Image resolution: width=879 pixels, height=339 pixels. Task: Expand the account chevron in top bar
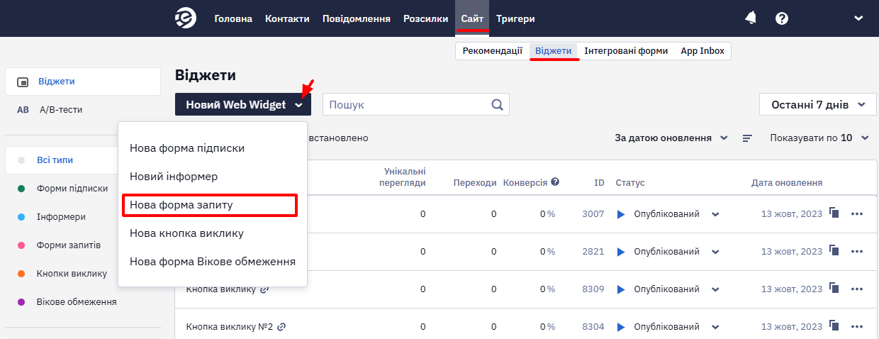[x=858, y=18]
